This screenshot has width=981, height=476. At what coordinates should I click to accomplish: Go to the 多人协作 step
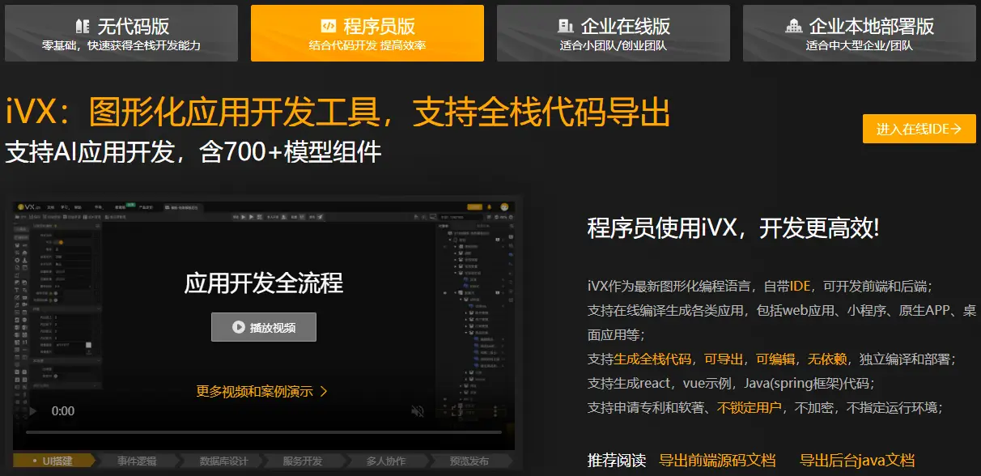[x=386, y=461]
